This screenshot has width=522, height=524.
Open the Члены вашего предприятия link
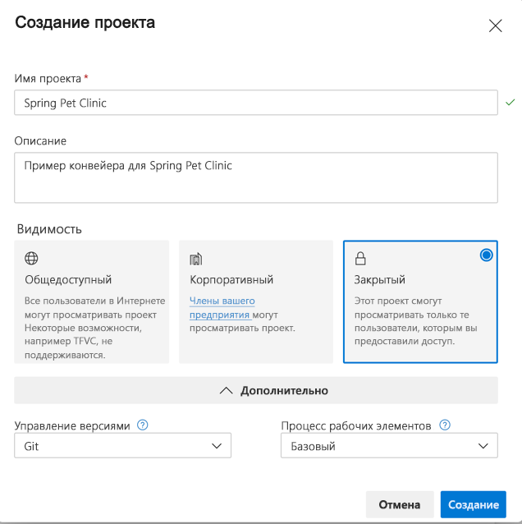pyautogui.click(x=222, y=308)
